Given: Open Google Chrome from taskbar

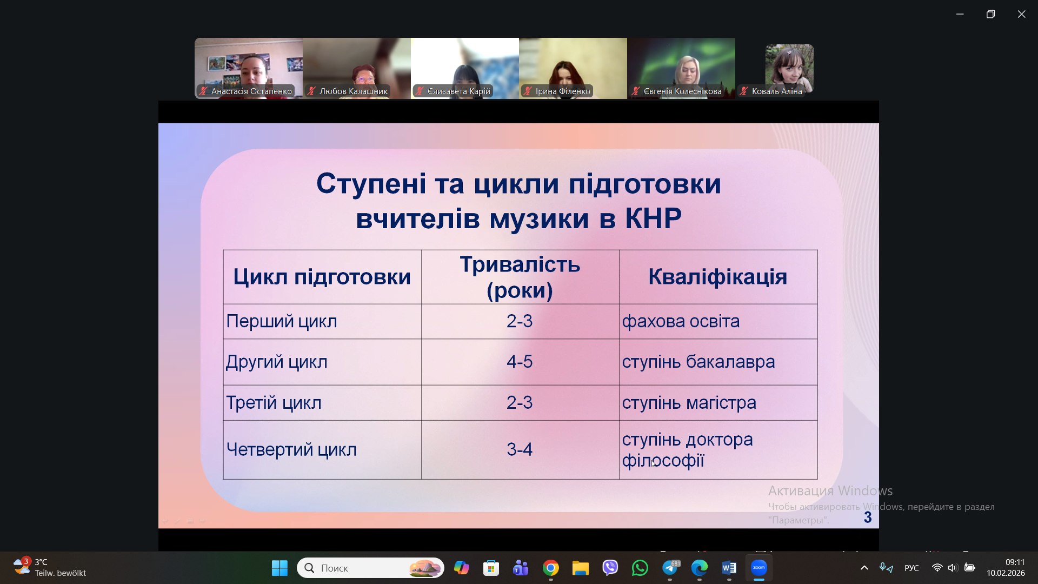Looking at the screenshot, I should click(551, 568).
